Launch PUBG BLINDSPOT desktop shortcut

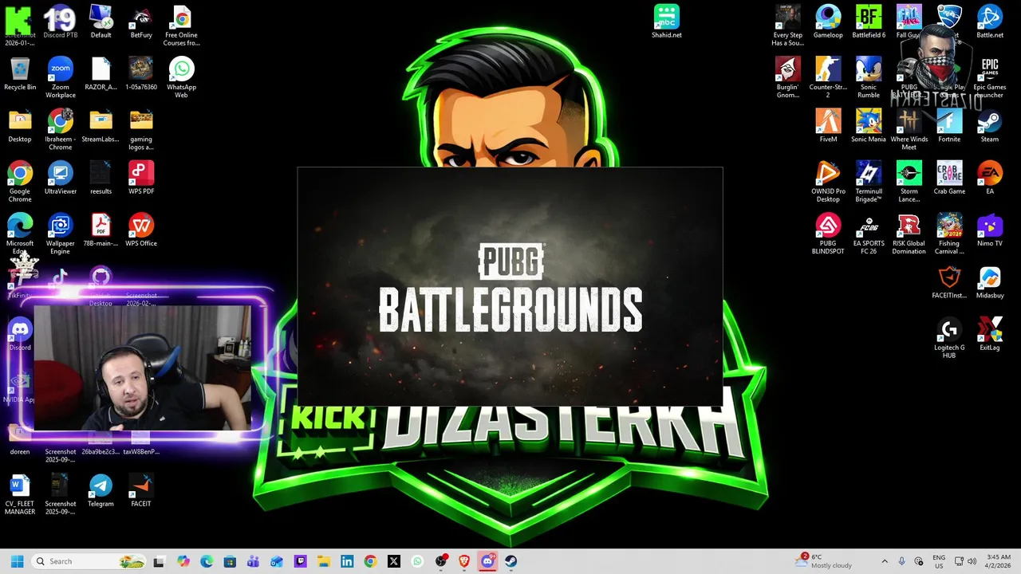(x=828, y=234)
